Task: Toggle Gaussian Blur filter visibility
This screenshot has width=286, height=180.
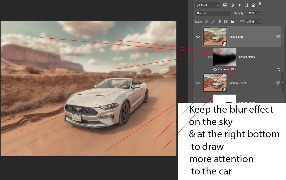Action: pyautogui.click(x=215, y=69)
